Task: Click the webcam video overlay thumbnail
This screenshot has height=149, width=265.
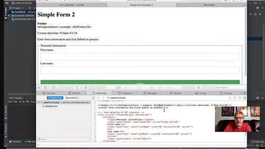Action: (237, 119)
